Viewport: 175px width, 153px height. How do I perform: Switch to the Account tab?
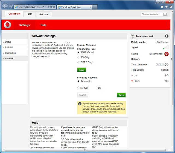(x=44, y=14)
